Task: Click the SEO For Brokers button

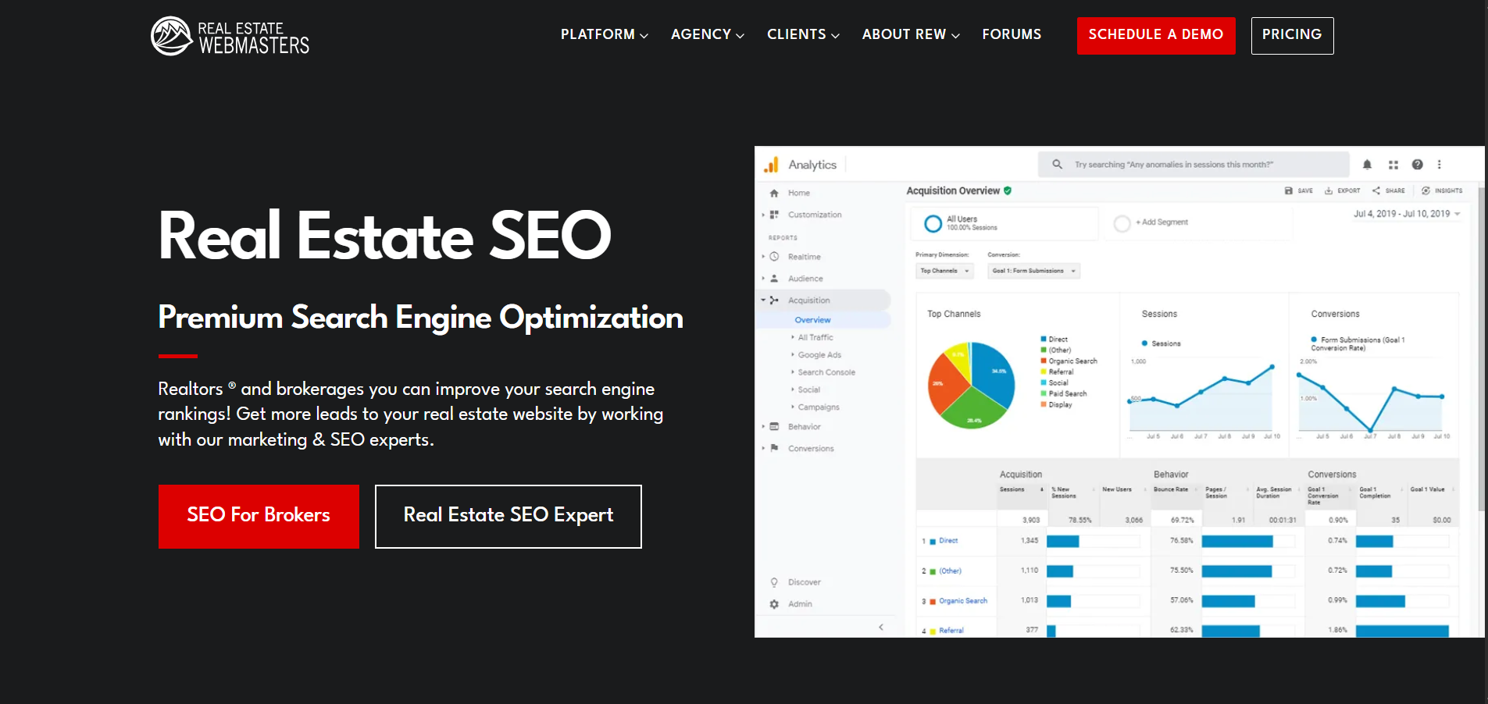Action: [x=259, y=516]
